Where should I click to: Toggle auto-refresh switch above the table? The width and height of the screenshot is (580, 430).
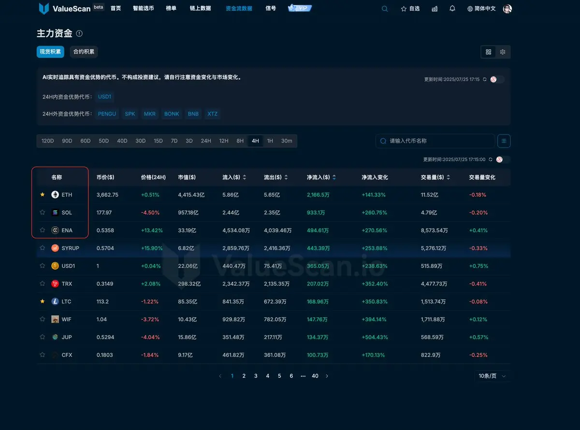click(503, 159)
